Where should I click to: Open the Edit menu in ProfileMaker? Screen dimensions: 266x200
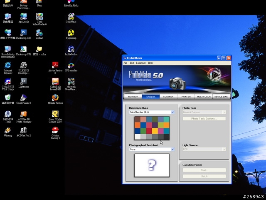[x=132, y=63]
